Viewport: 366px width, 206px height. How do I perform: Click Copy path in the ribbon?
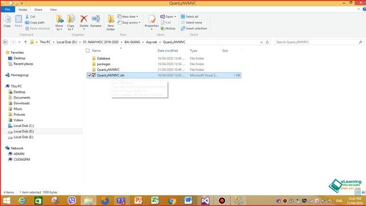click(x=35, y=22)
